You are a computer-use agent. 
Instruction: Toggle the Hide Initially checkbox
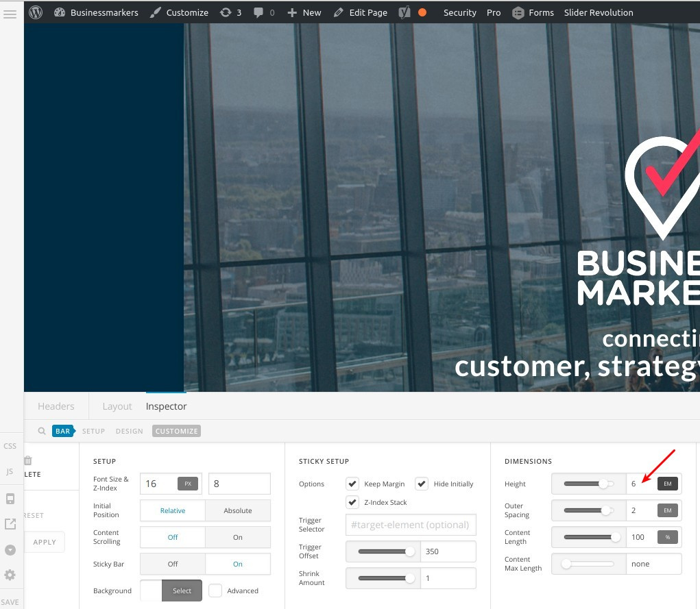point(422,484)
